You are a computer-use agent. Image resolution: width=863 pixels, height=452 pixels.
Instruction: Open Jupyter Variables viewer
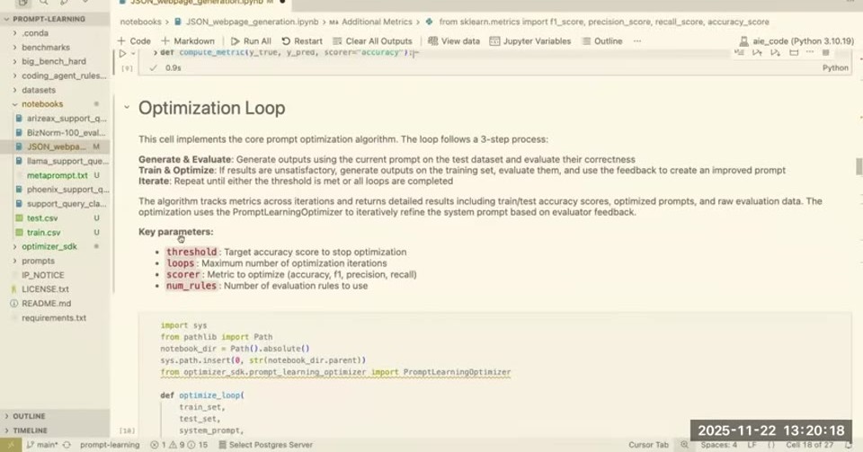530,41
